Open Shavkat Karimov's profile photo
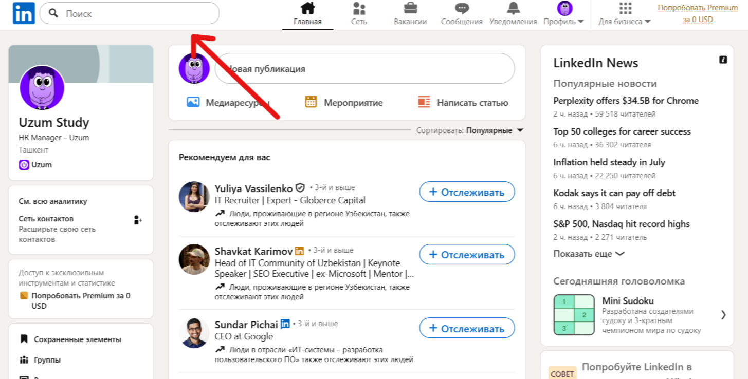The width and height of the screenshot is (748, 379). [x=194, y=259]
